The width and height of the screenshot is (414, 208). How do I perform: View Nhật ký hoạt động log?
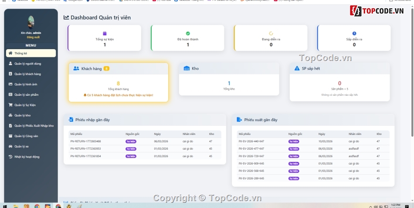click(27, 157)
